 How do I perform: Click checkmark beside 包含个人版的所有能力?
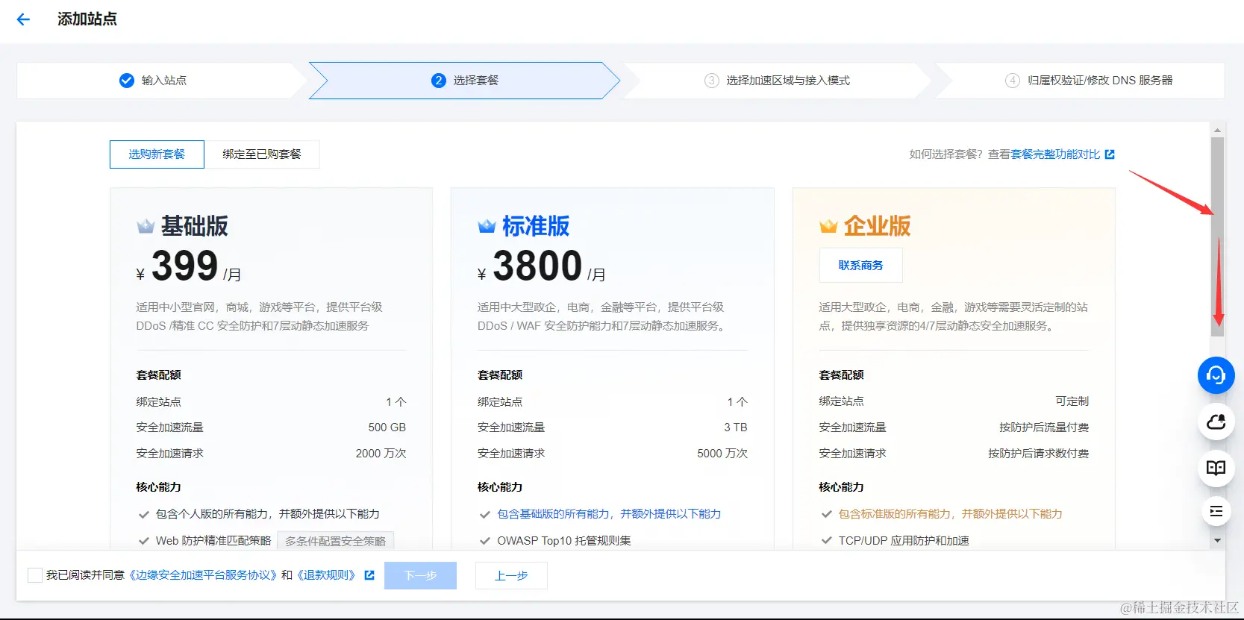144,514
